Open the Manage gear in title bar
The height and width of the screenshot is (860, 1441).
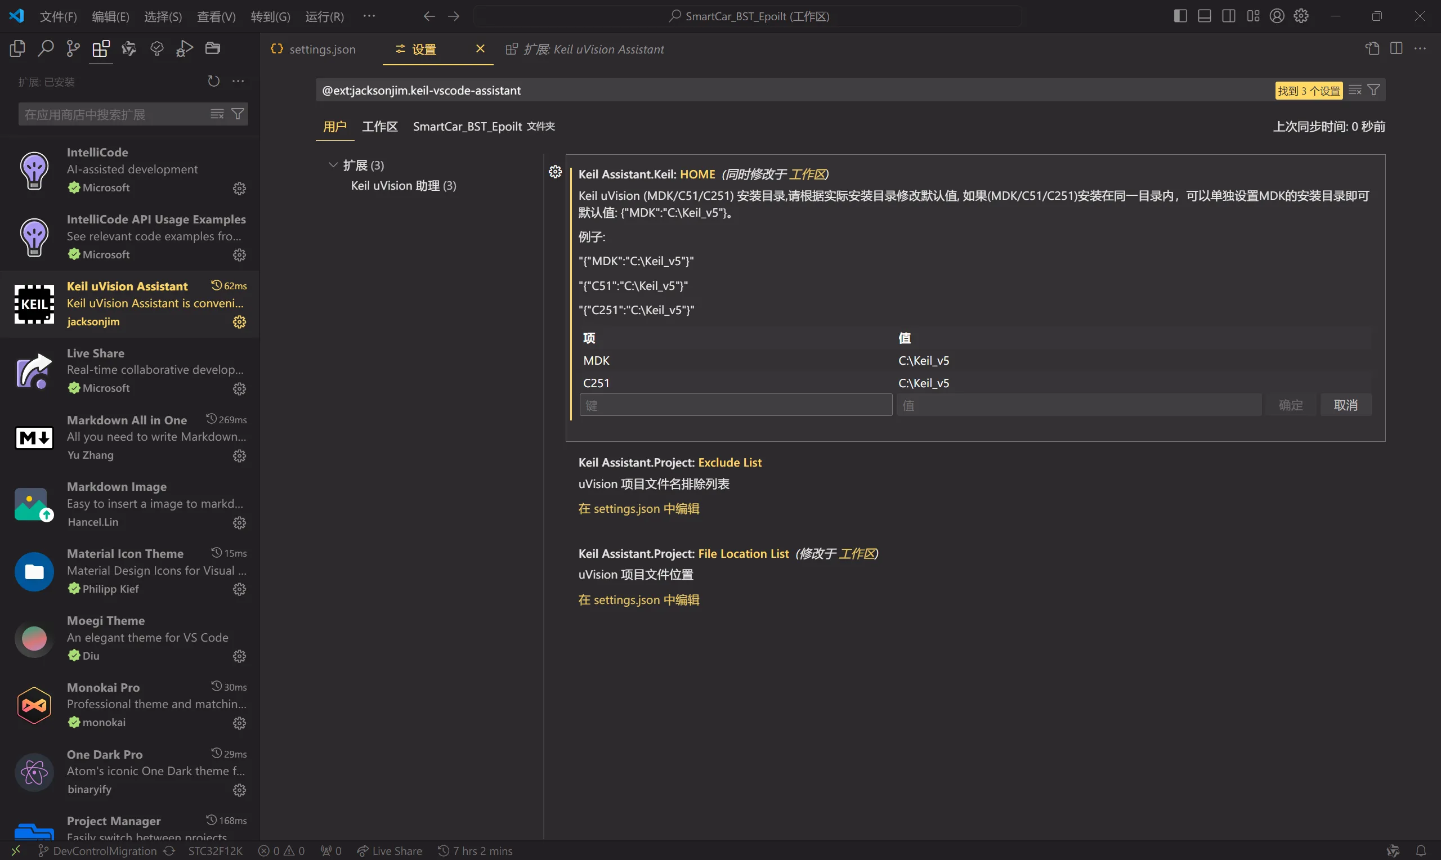coord(1301,16)
